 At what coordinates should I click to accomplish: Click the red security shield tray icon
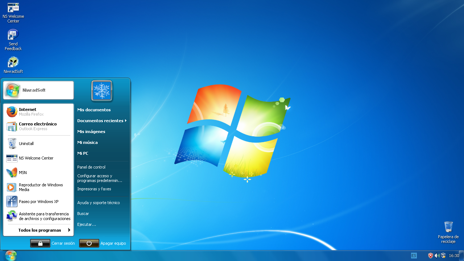click(431, 256)
